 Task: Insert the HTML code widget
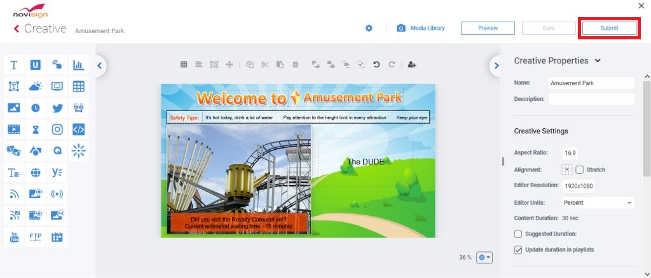pyautogui.click(x=78, y=129)
